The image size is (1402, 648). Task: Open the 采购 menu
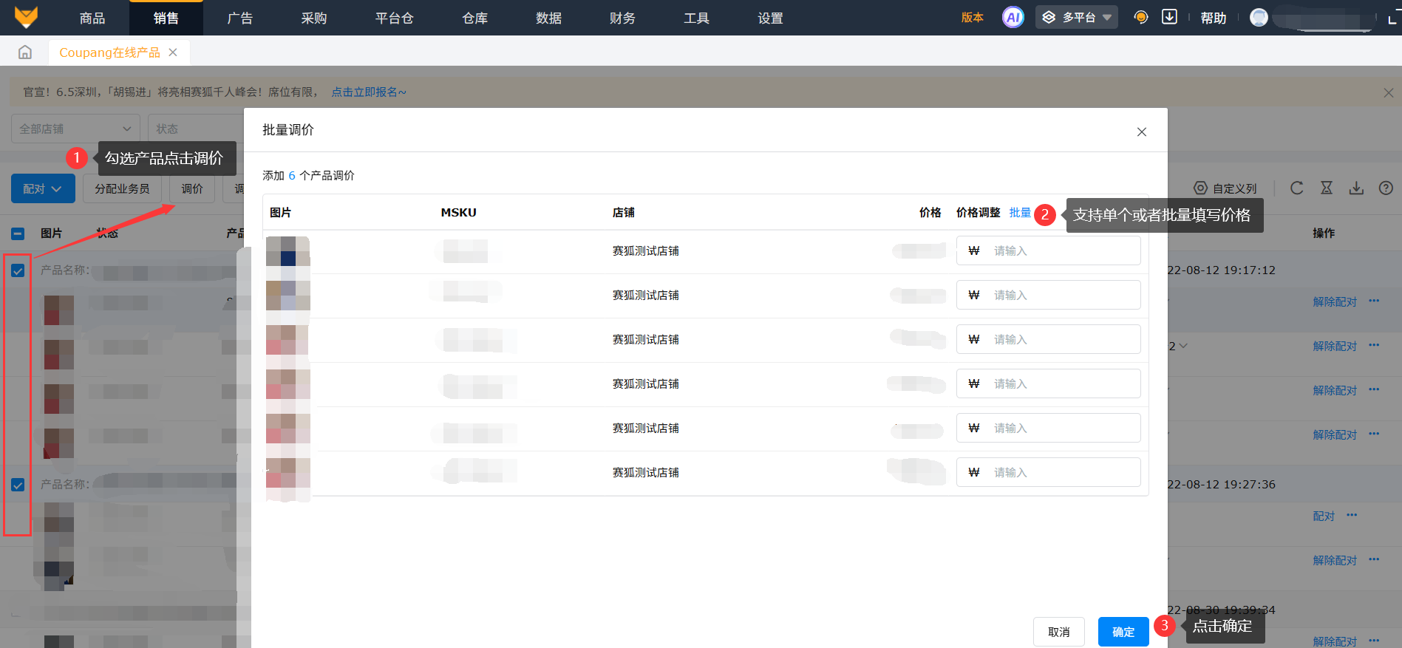click(314, 18)
